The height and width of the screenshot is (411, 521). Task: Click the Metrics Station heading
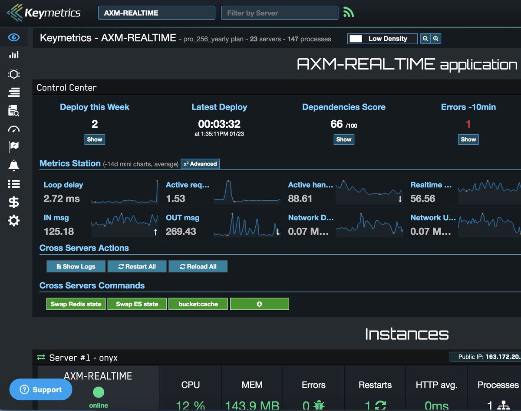pyautogui.click(x=70, y=163)
